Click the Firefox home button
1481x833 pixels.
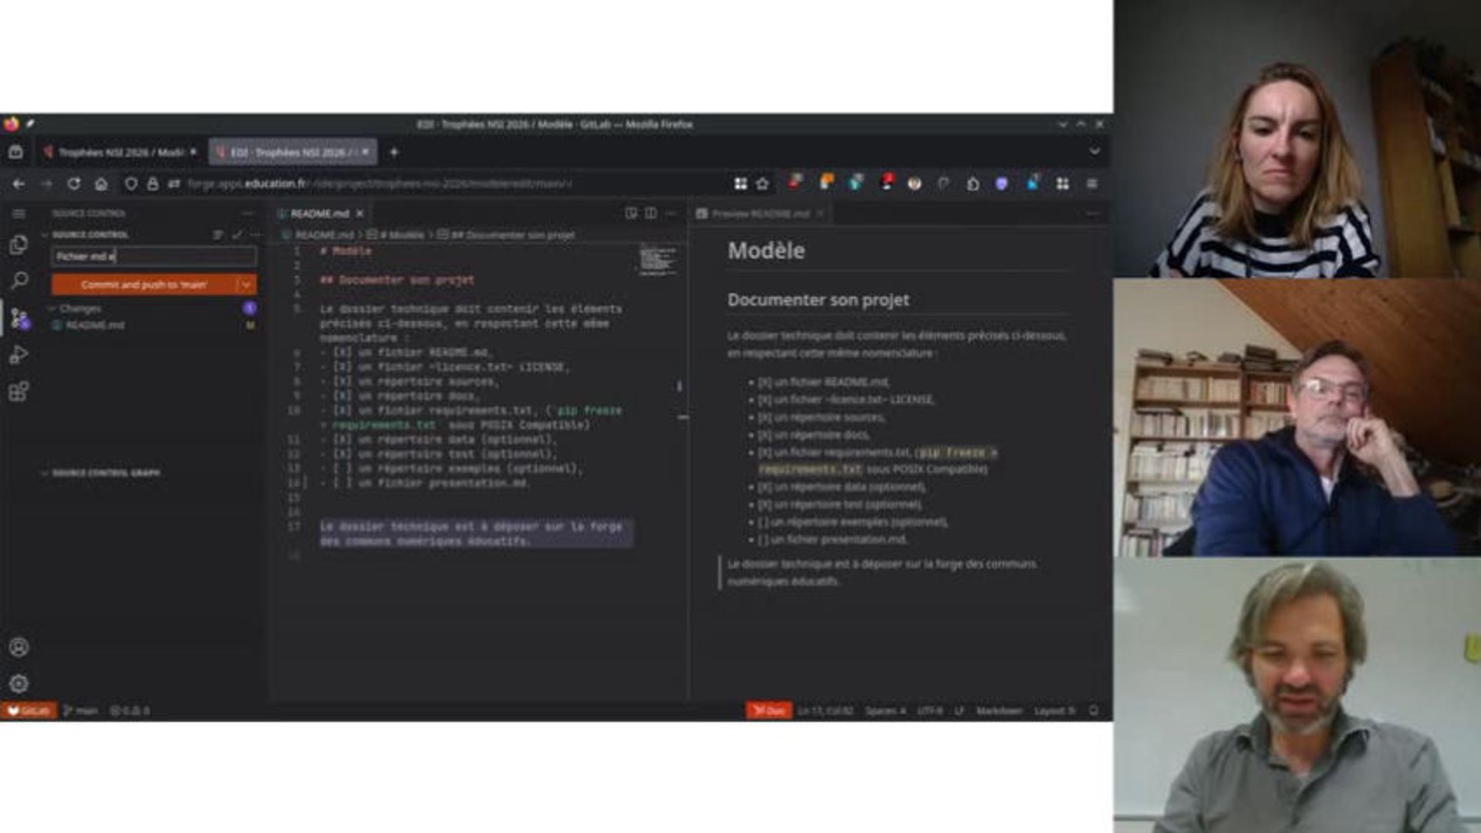coord(101,184)
